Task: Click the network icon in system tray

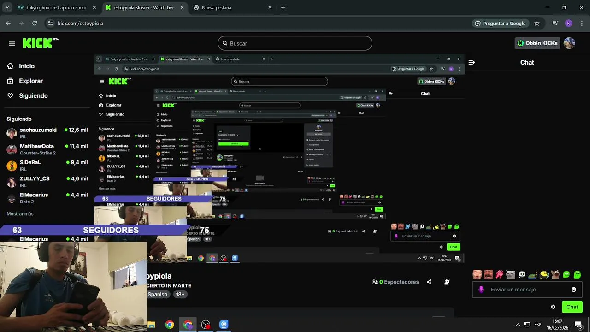Action: (x=527, y=325)
